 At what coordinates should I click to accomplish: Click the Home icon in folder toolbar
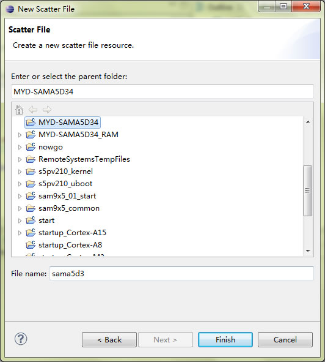point(19,110)
